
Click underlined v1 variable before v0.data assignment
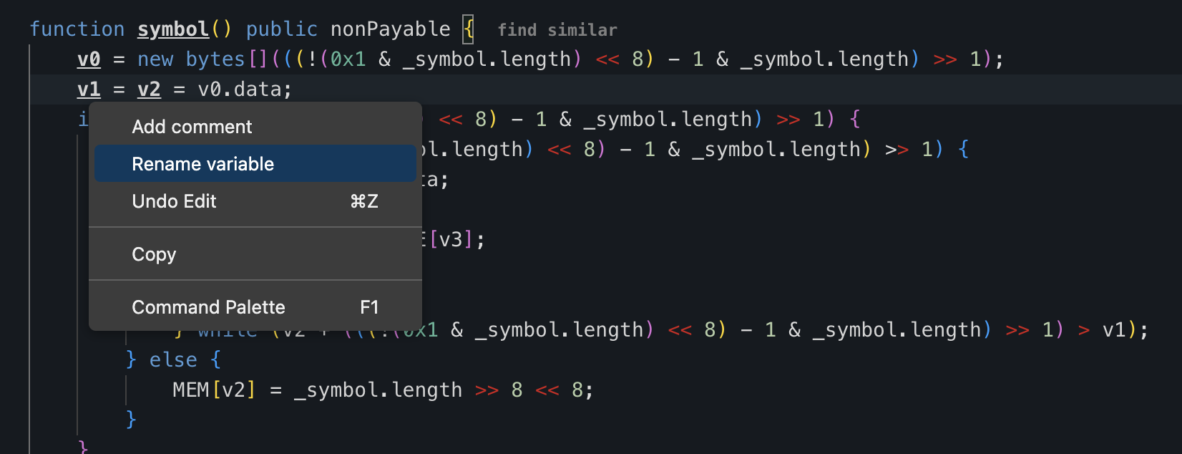click(89, 90)
